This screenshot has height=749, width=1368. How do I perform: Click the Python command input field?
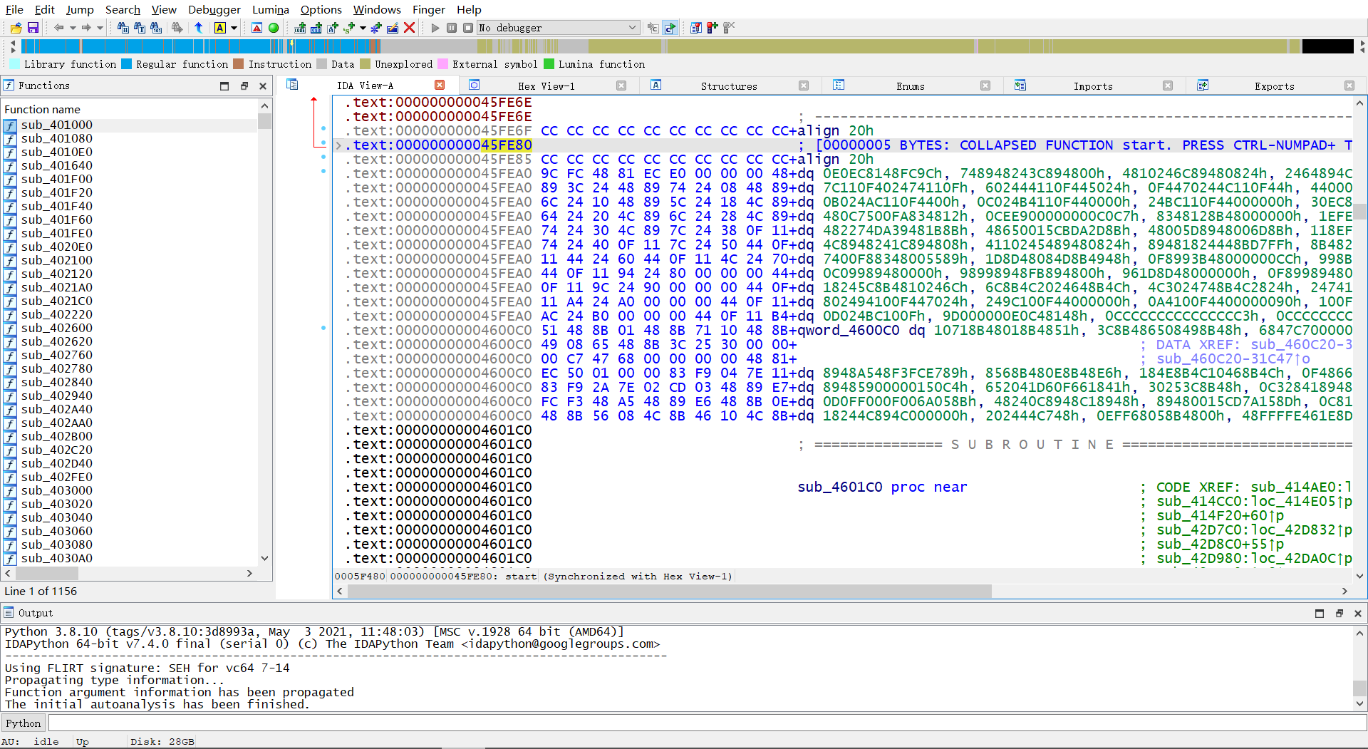[705, 723]
